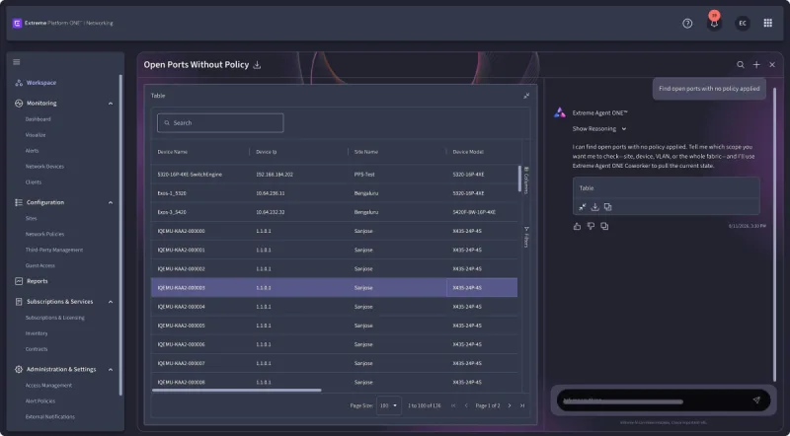This screenshot has width=790, height=436.
Task: Click the table Search input field
Action: (x=220, y=123)
